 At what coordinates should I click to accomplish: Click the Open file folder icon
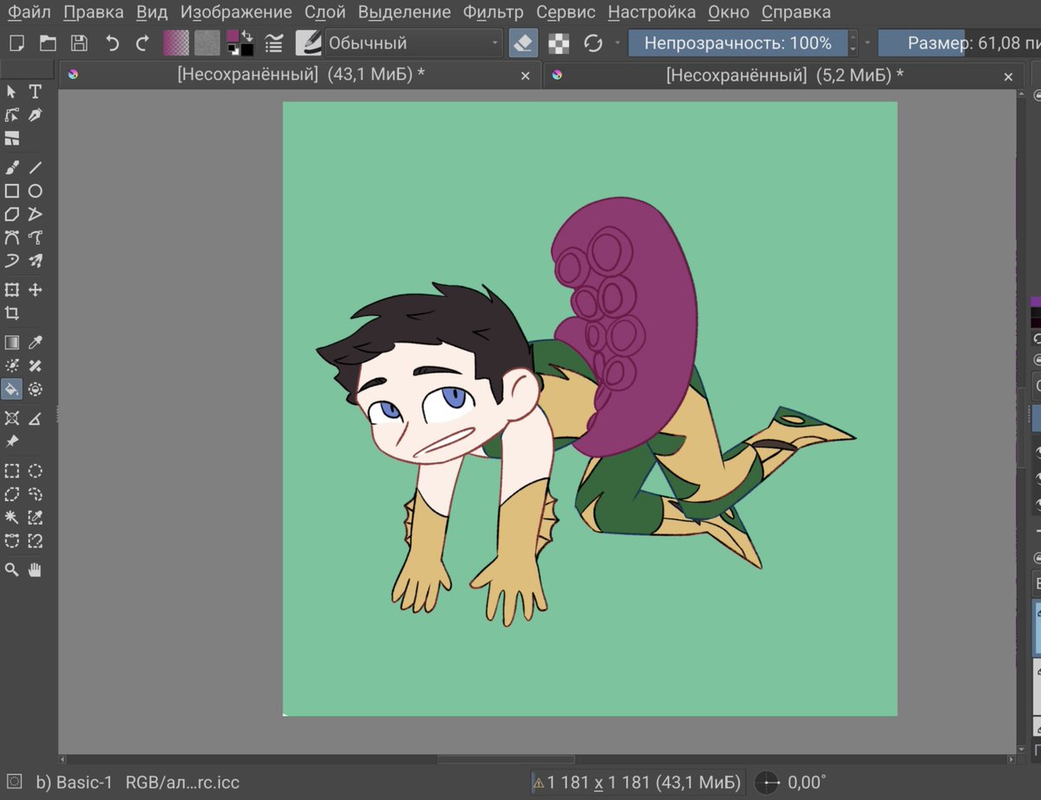point(47,42)
